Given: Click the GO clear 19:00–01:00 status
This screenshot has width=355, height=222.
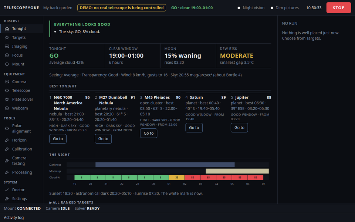Looking at the screenshot, I should (192, 8).
